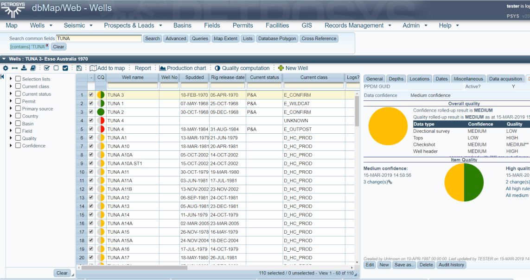Expand the Records Management menu
Image resolution: width=530 pixels, height=280 pixels.
point(358,25)
